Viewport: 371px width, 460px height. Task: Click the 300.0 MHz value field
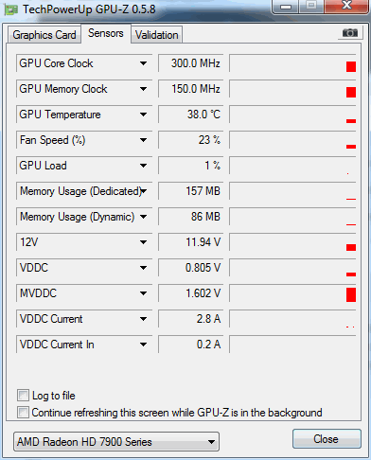point(190,63)
